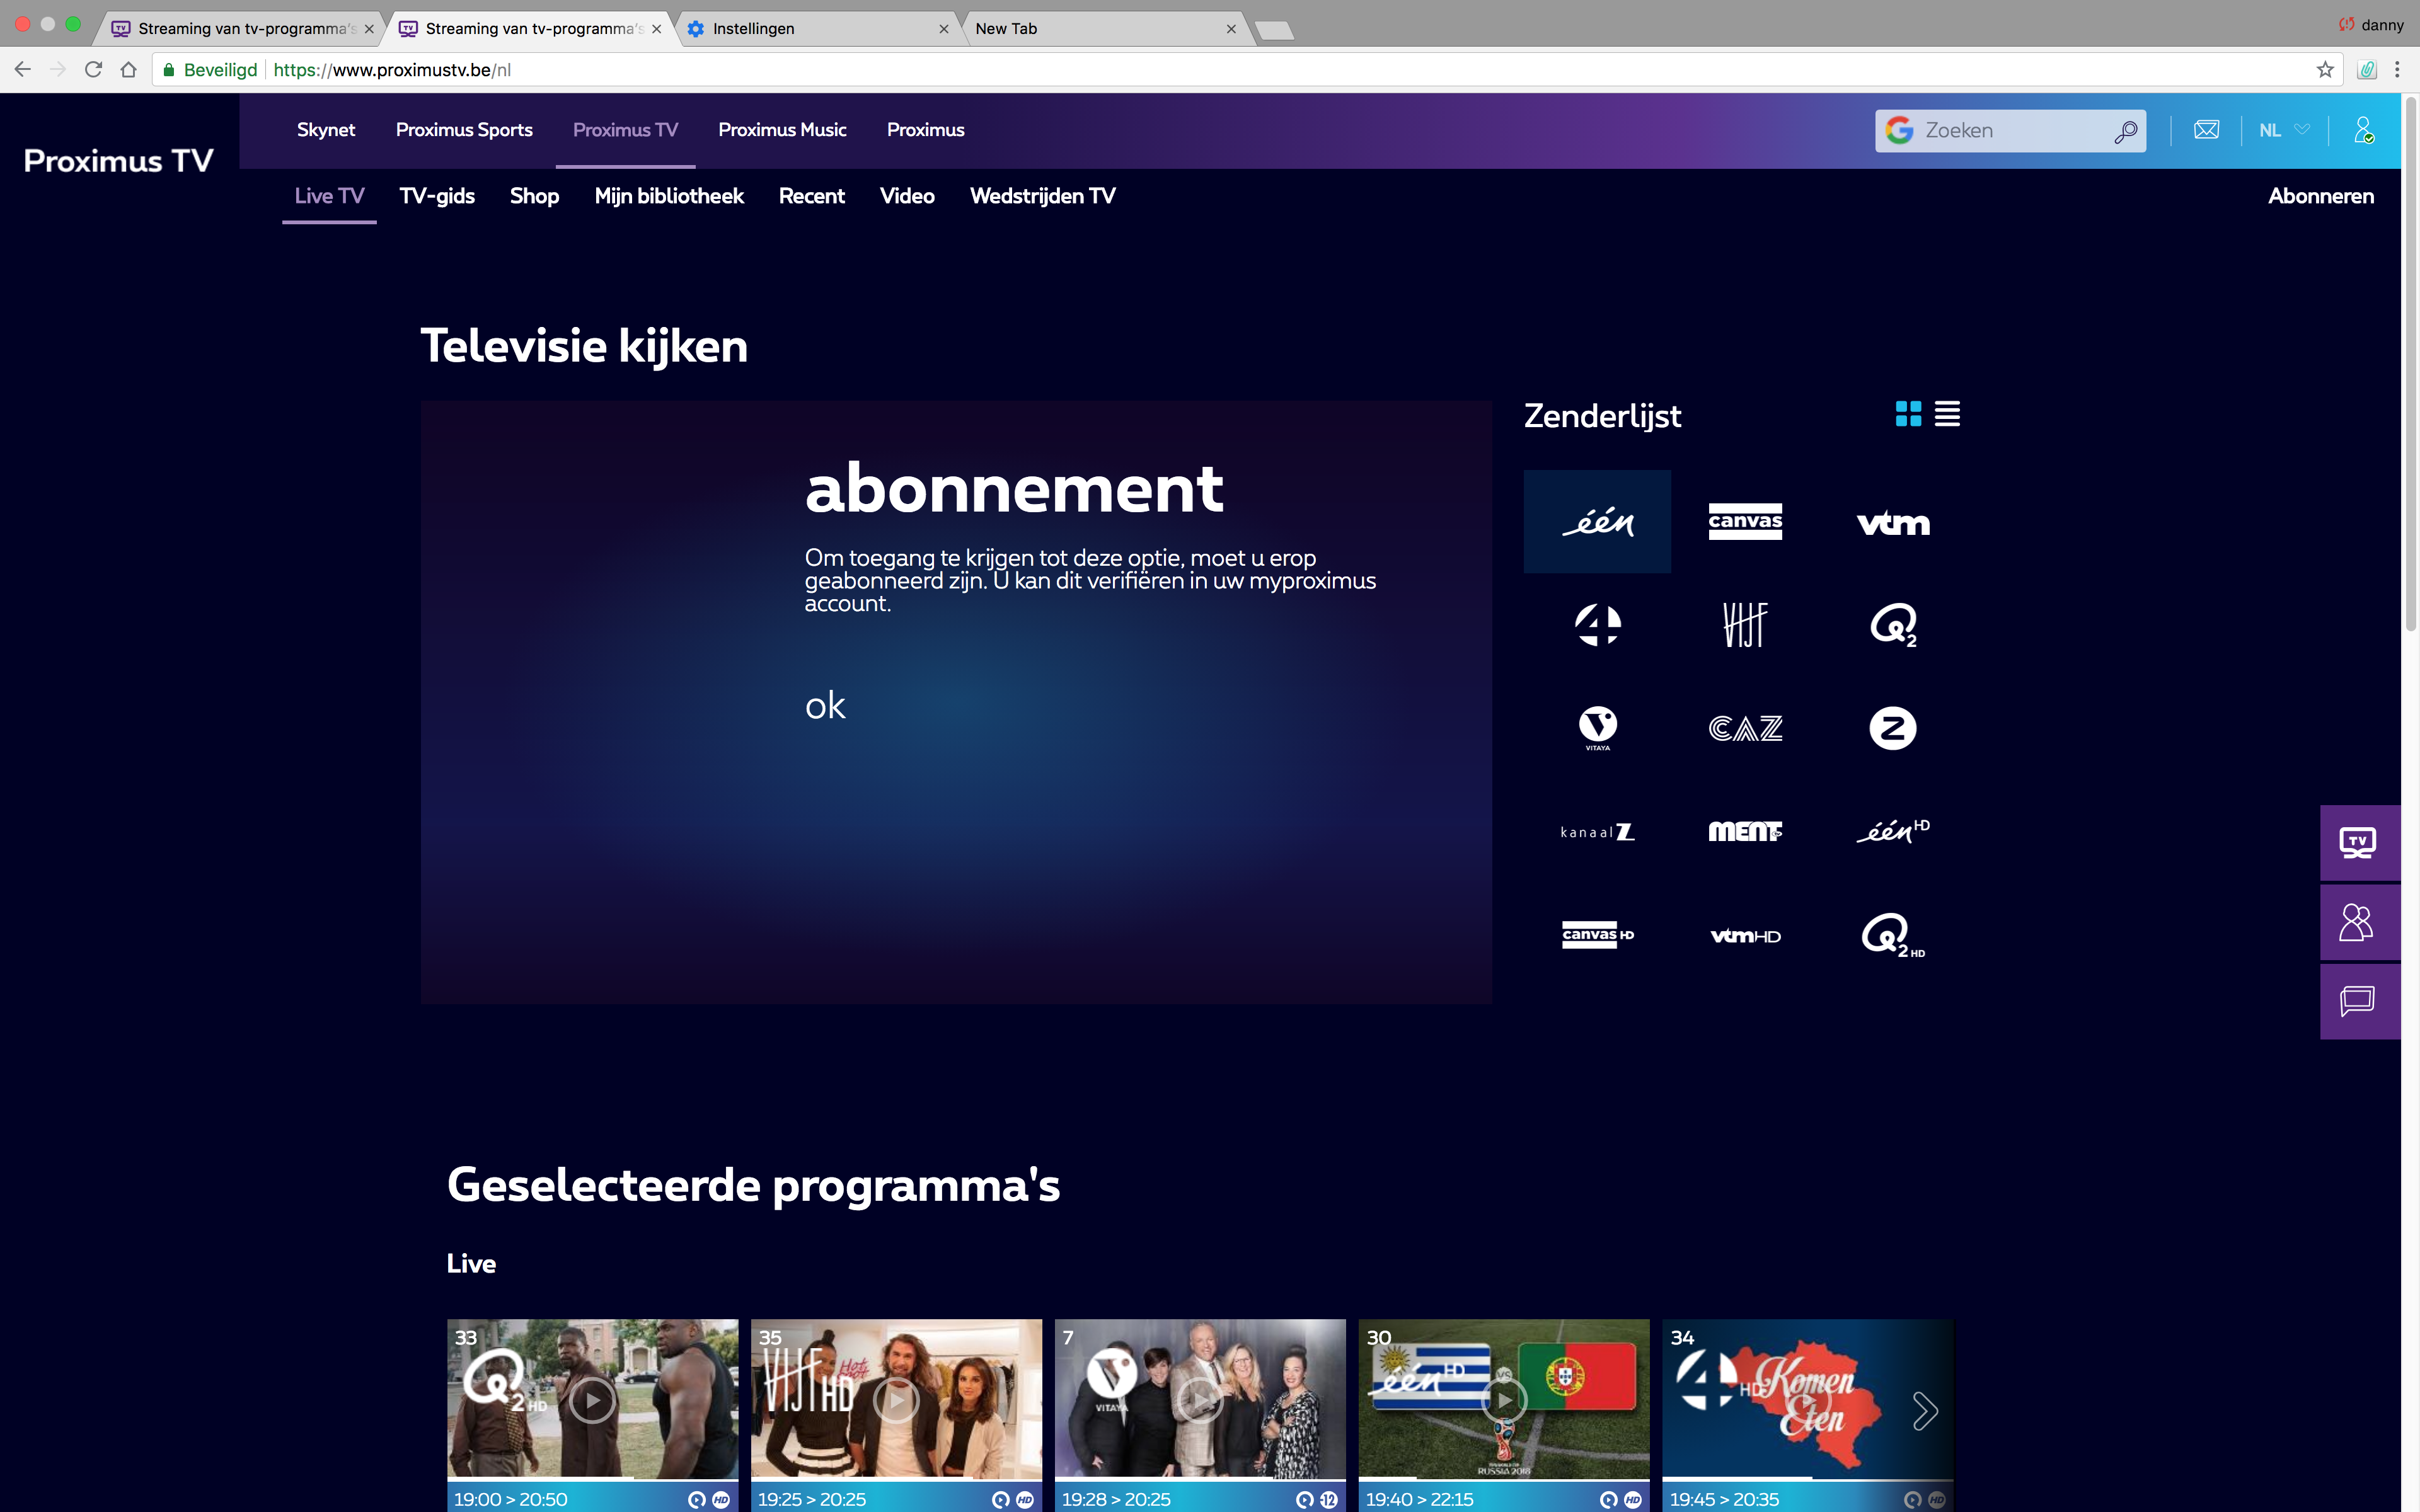The width and height of the screenshot is (2420, 1512).
Task: Open the Wedstrijden TV tab
Action: tap(1042, 196)
